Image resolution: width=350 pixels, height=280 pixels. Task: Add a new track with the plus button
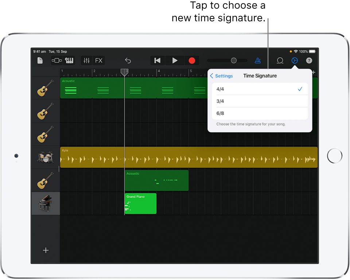coord(45,250)
